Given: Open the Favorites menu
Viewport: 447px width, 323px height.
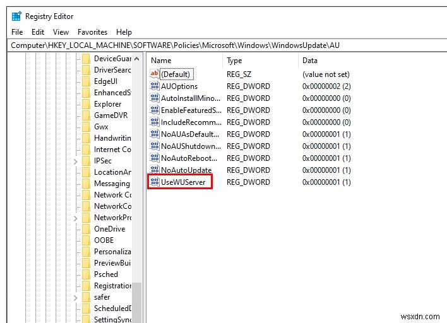Looking at the screenshot, I should 92,32.
